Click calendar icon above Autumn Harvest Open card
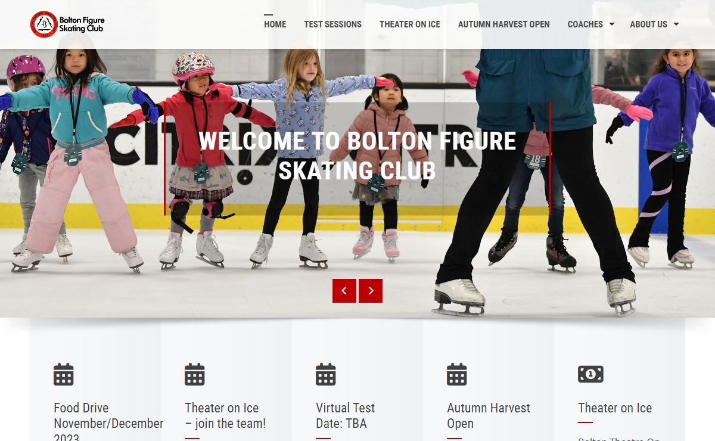715x441 pixels. pos(457,374)
